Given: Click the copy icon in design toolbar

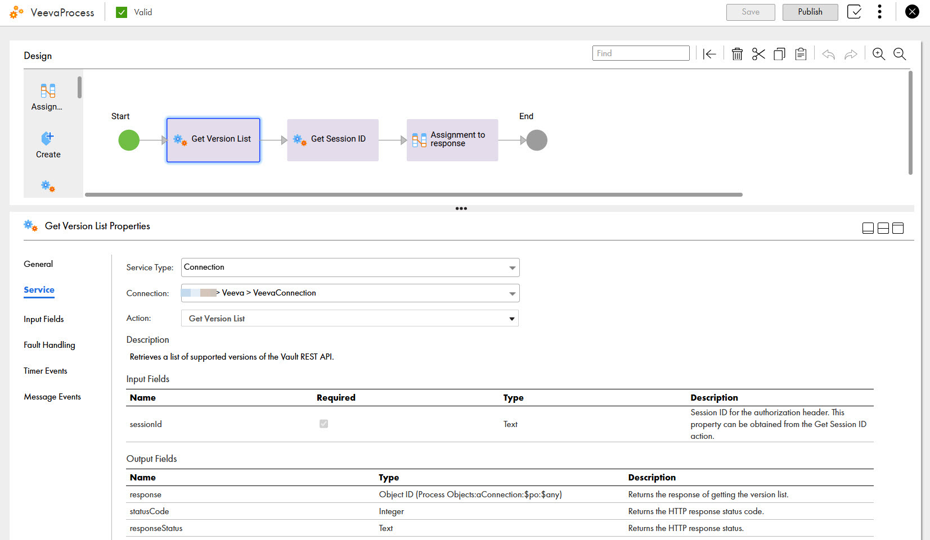Looking at the screenshot, I should [779, 54].
